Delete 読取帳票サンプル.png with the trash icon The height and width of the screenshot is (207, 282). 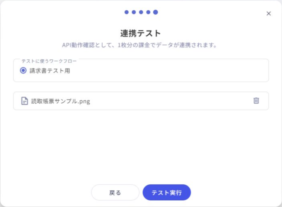[x=256, y=101]
